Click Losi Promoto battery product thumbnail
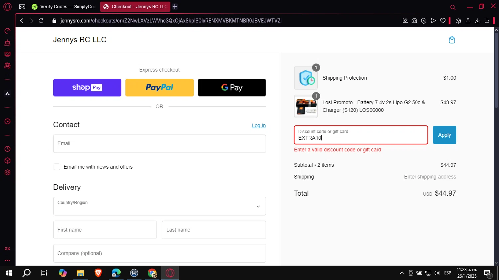Viewport: 499px width, 280px height. [x=306, y=106]
